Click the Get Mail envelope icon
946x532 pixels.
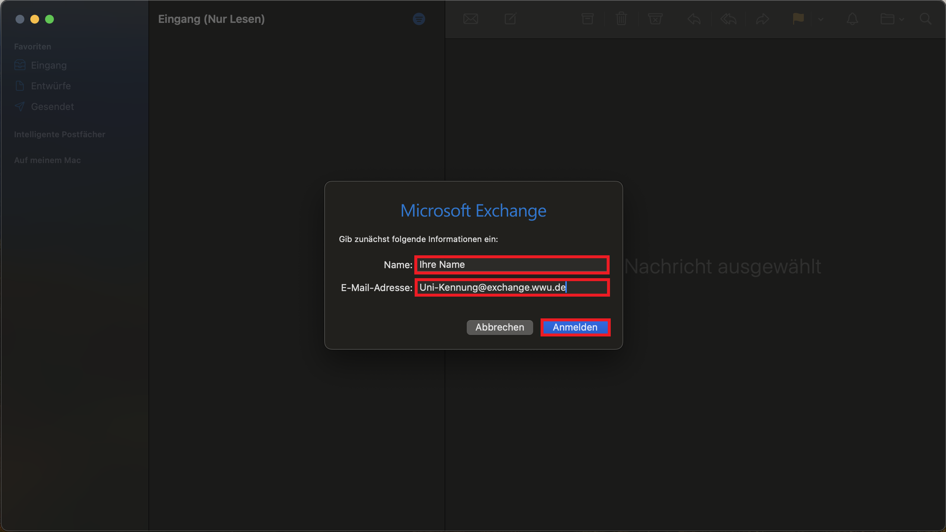tap(470, 19)
